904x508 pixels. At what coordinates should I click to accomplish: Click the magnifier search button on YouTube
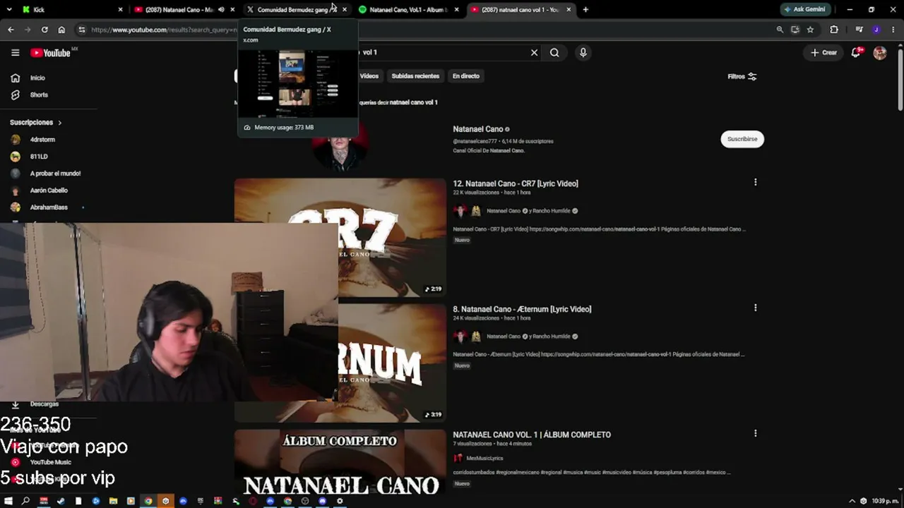(554, 52)
